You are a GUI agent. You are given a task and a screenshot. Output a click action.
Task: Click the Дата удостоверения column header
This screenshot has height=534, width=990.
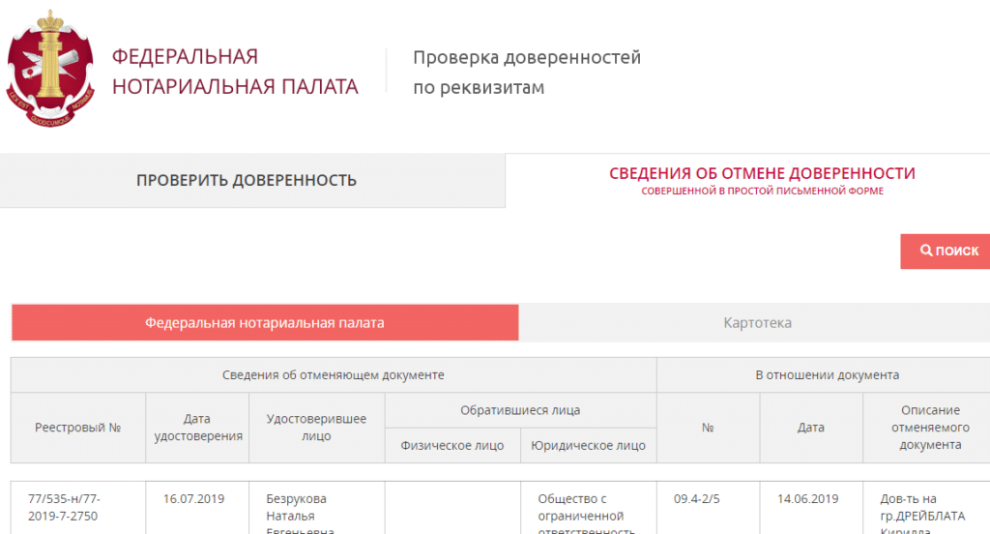click(x=197, y=428)
